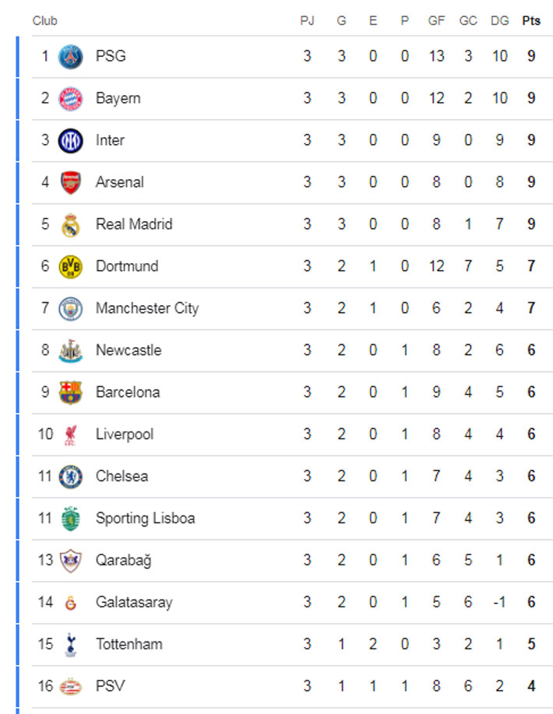The height and width of the screenshot is (714, 553).
Task: Click the Real Madrid crest icon
Action: point(71,225)
